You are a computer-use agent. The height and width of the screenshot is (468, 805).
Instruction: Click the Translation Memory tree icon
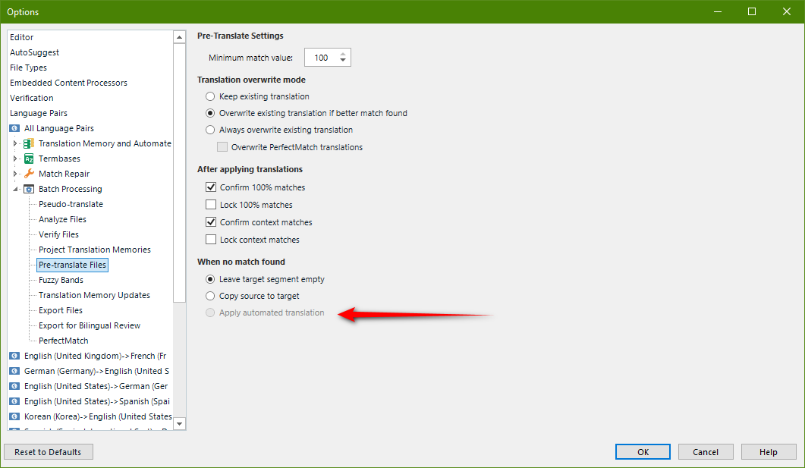[29, 143]
